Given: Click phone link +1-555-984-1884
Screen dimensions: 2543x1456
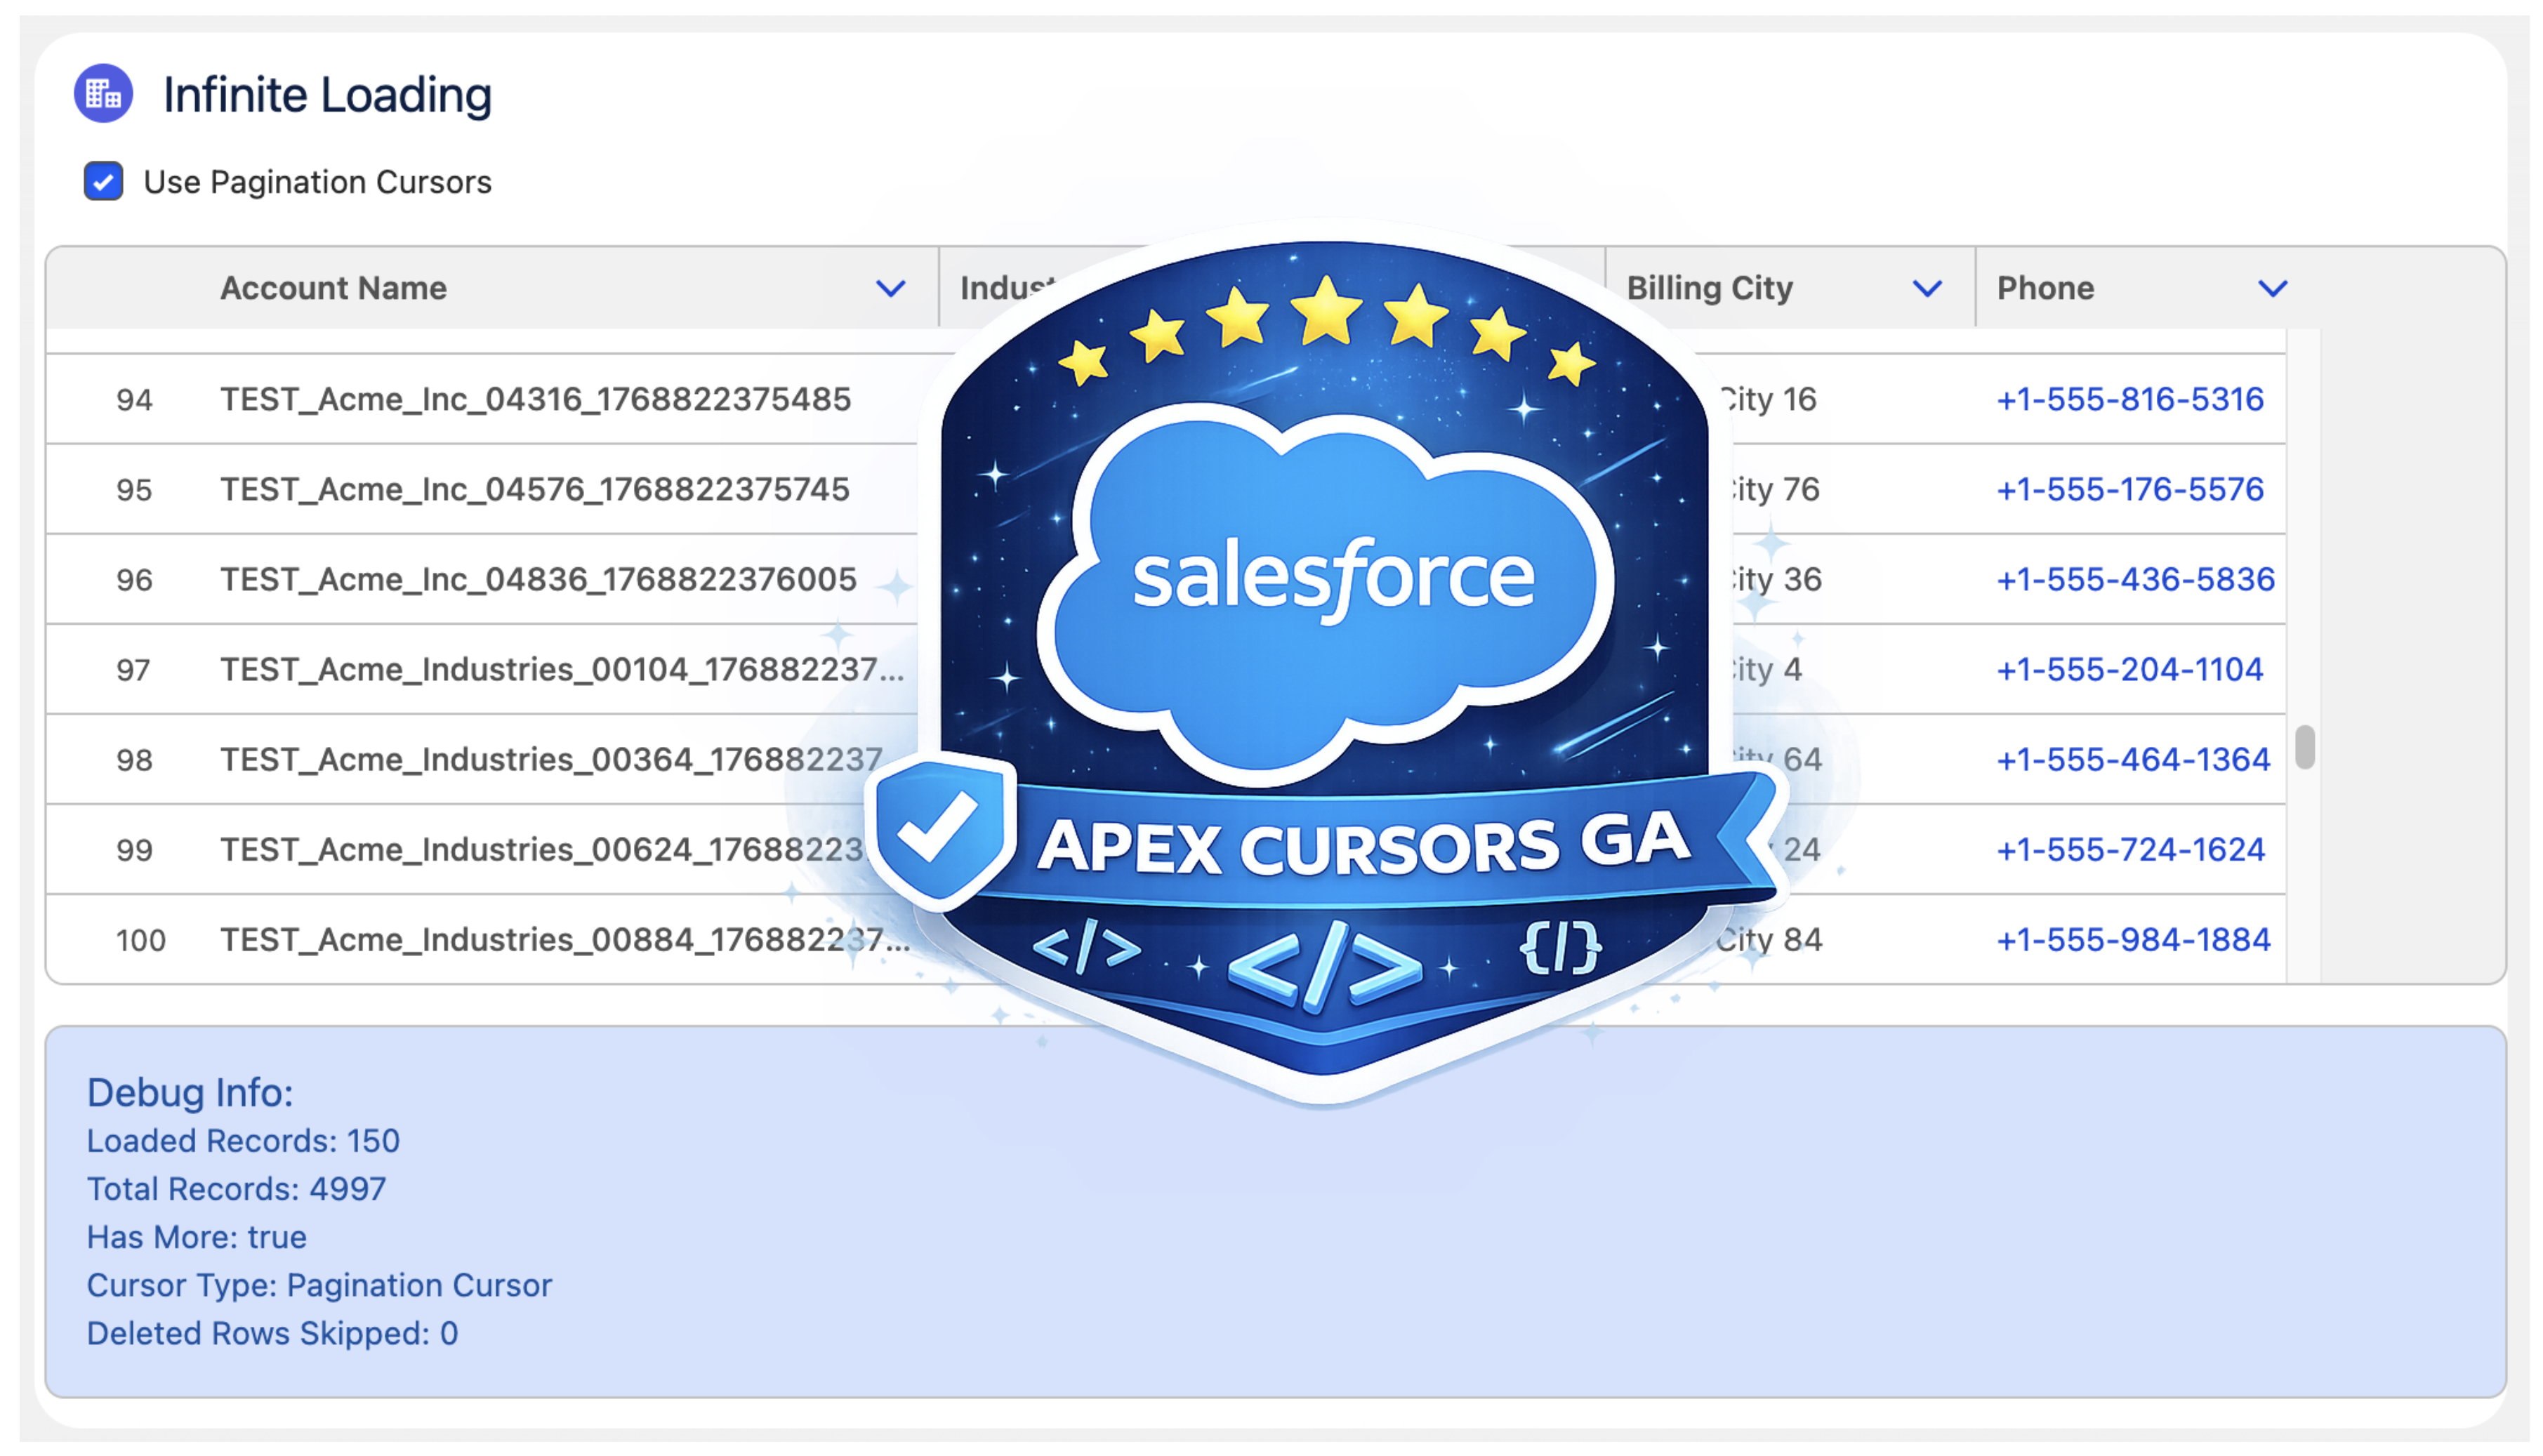Looking at the screenshot, I should 2132,939.
